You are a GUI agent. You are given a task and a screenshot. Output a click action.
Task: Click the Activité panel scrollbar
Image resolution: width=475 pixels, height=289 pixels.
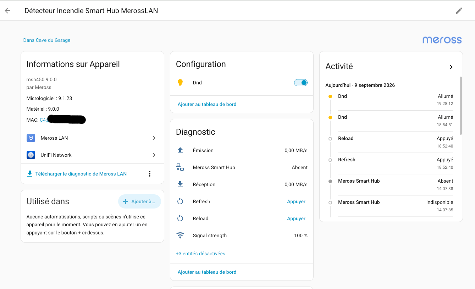coord(461,105)
